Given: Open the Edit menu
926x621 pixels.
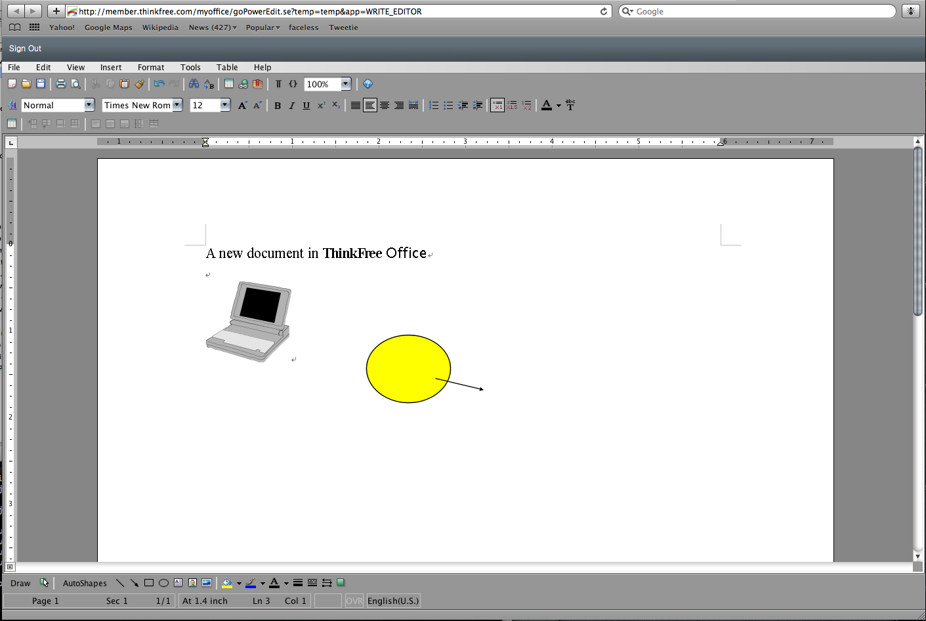Looking at the screenshot, I should pyautogui.click(x=43, y=67).
